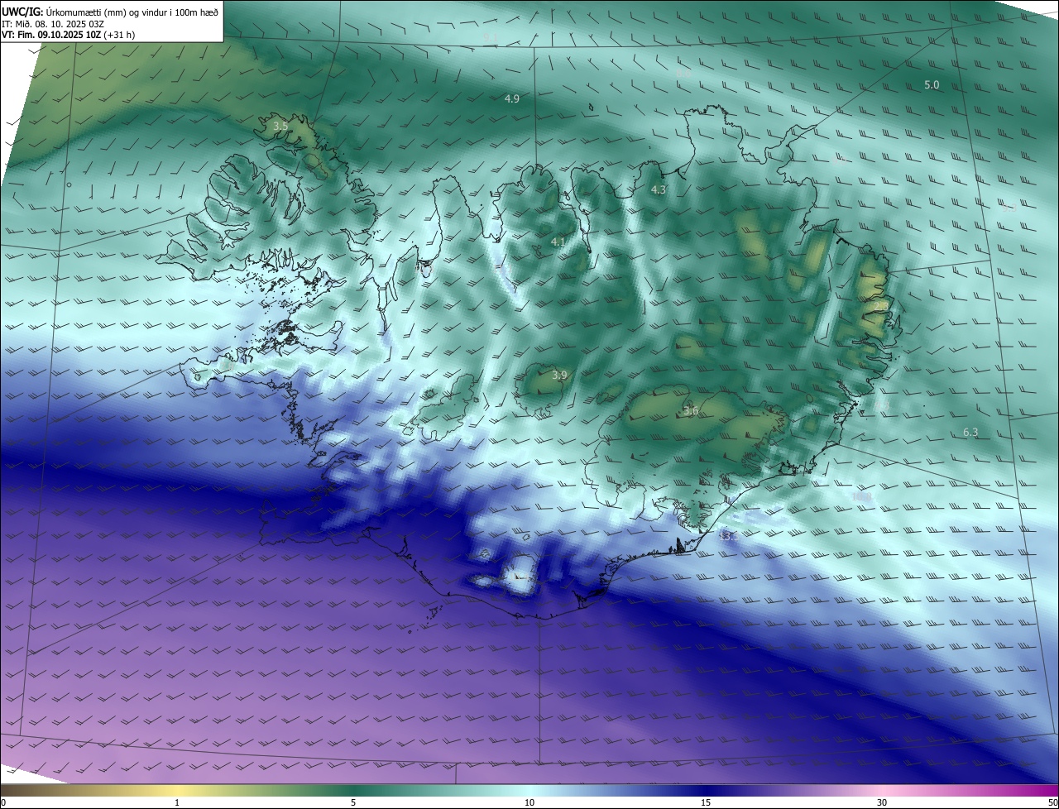Click the "IT: Mið. 08. 10. 2025 03Z" line
This screenshot has width=1059, height=809.
pos(53,23)
